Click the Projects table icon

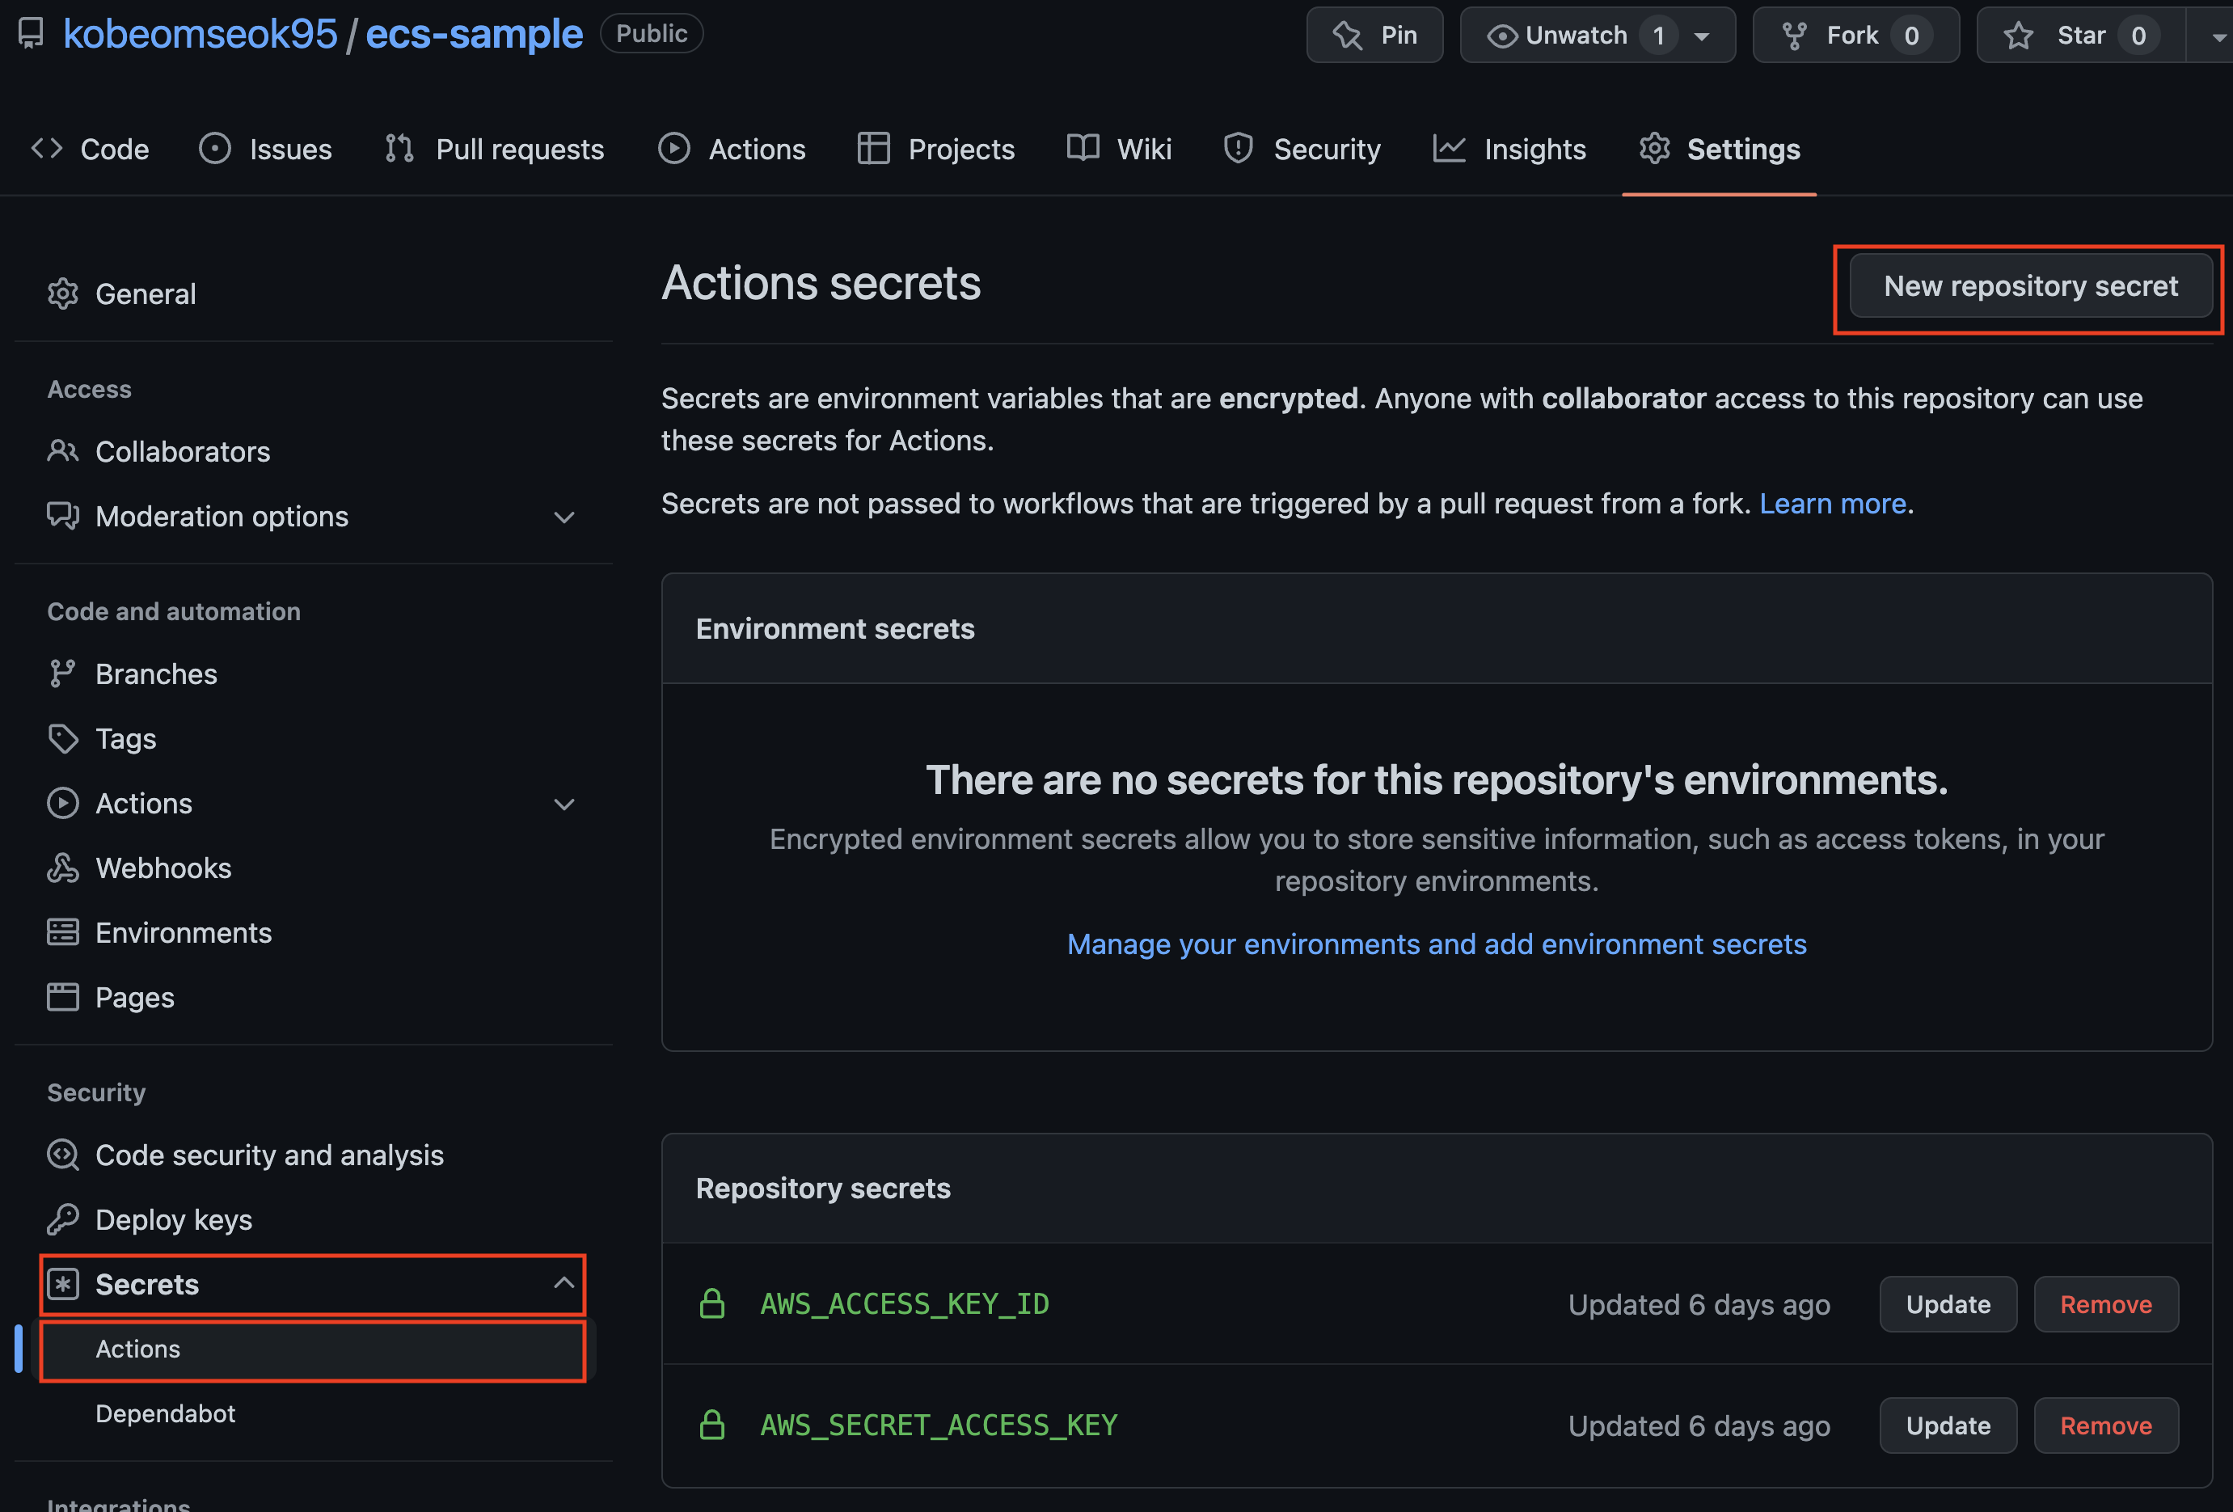coord(873,148)
